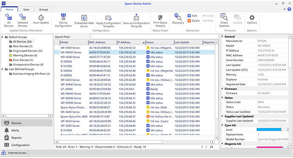The width and height of the screenshot is (293, 158).
Task: Select B-510DN 136.239.62.43 row
Action: coord(135,66)
